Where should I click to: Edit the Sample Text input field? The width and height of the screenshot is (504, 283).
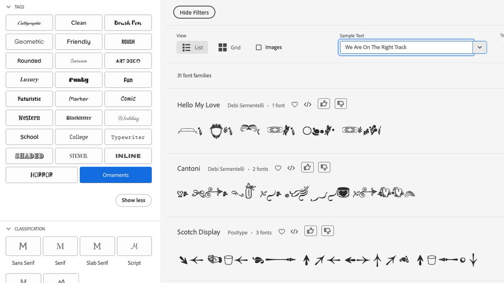coord(406,47)
